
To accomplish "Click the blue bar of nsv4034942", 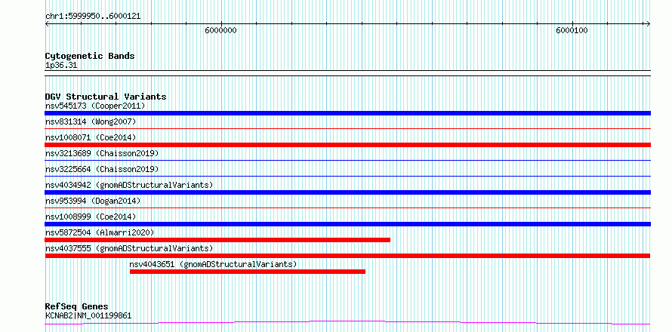I will point(347,192).
